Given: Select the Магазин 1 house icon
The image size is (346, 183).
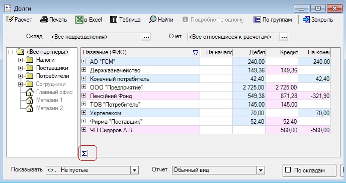Looking at the screenshot, I should pos(29,100).
